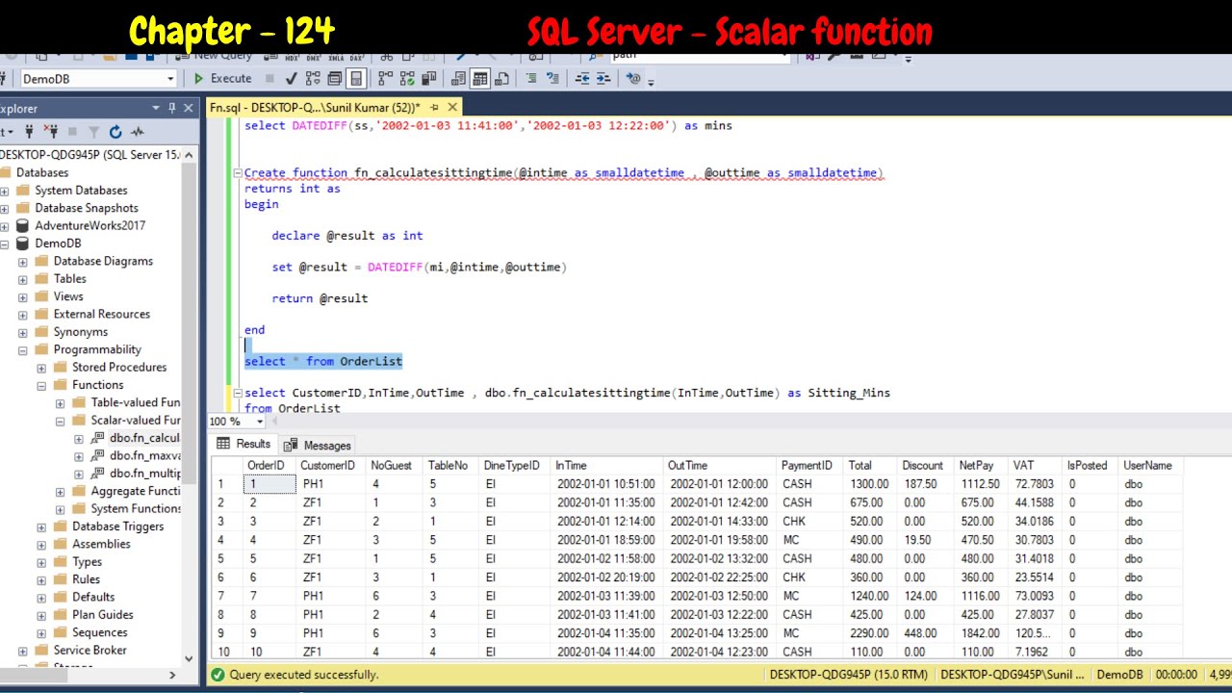1232x693 pixels.
Task: Click the UserName column header
Action: [x=1150, y=466]
